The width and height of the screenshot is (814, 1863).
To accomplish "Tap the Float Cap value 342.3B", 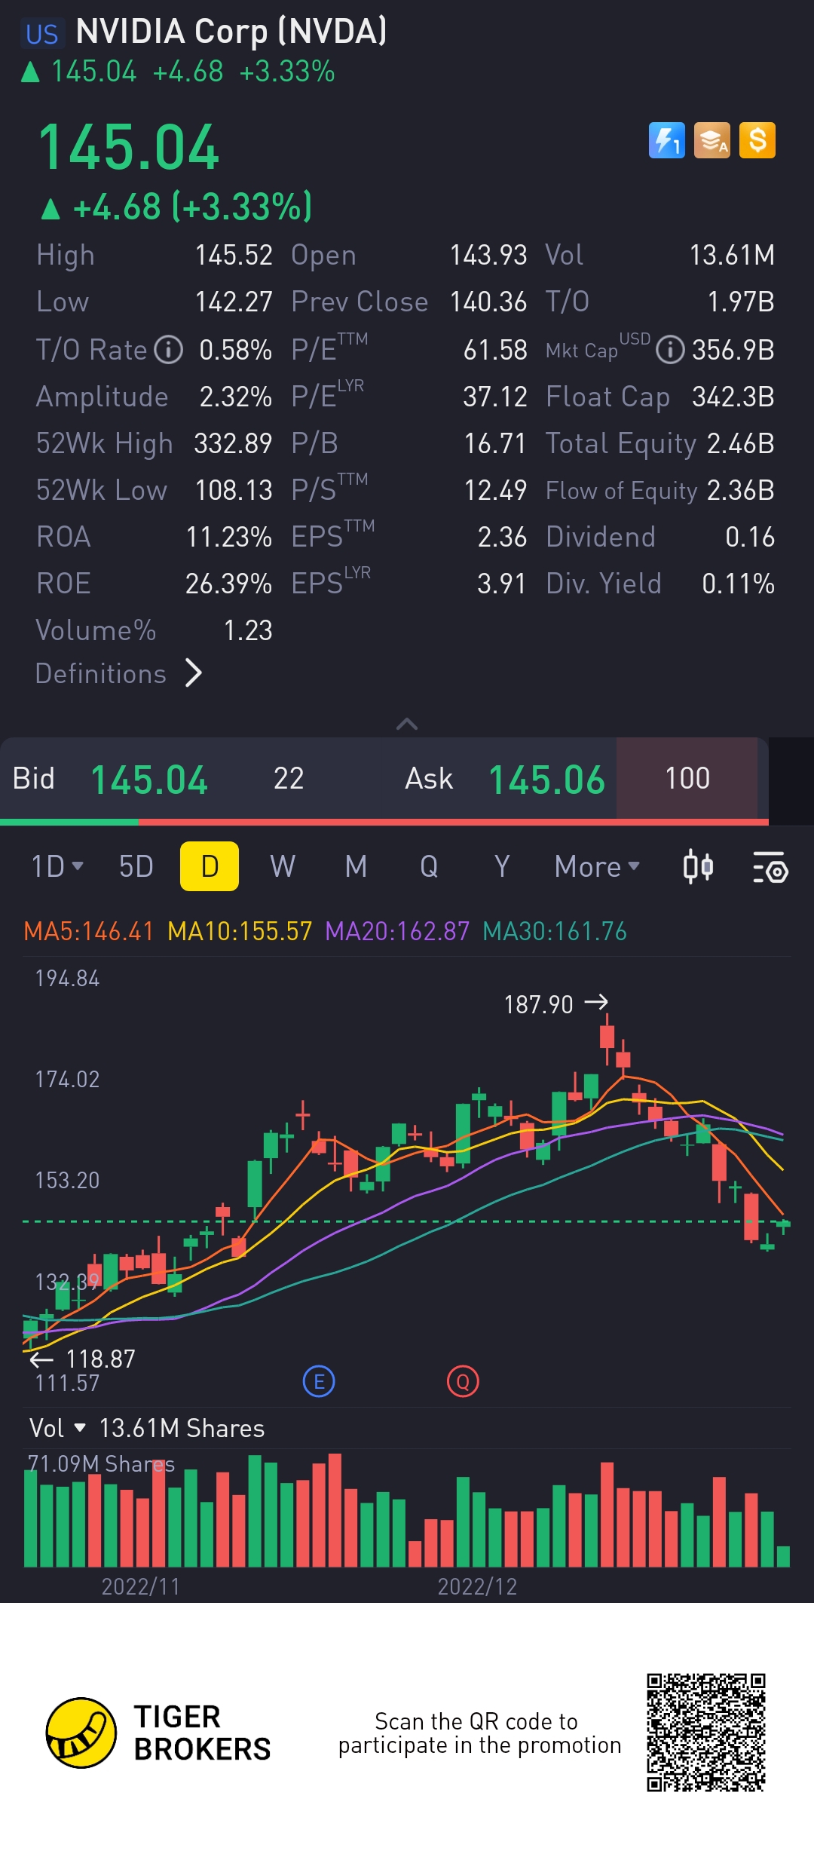I will tap(733, 397).
